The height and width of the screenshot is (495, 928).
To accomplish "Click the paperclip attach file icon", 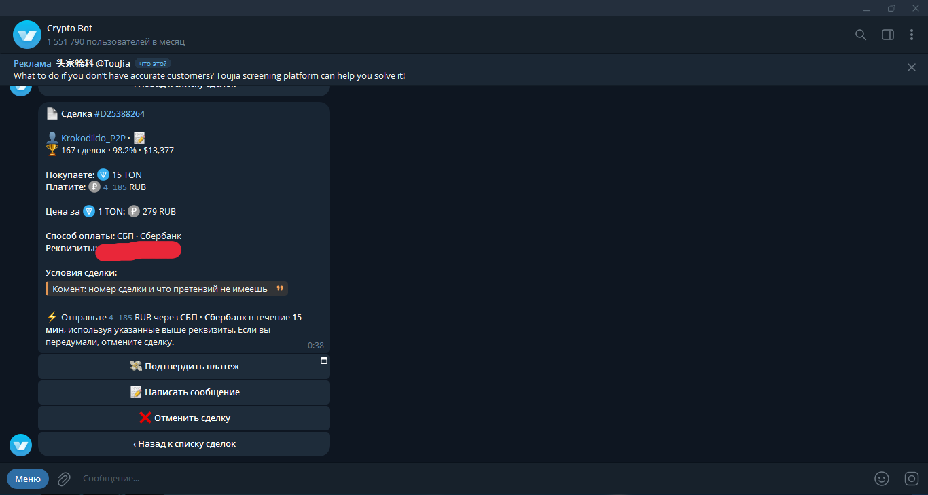I will (x=64, y=479).
